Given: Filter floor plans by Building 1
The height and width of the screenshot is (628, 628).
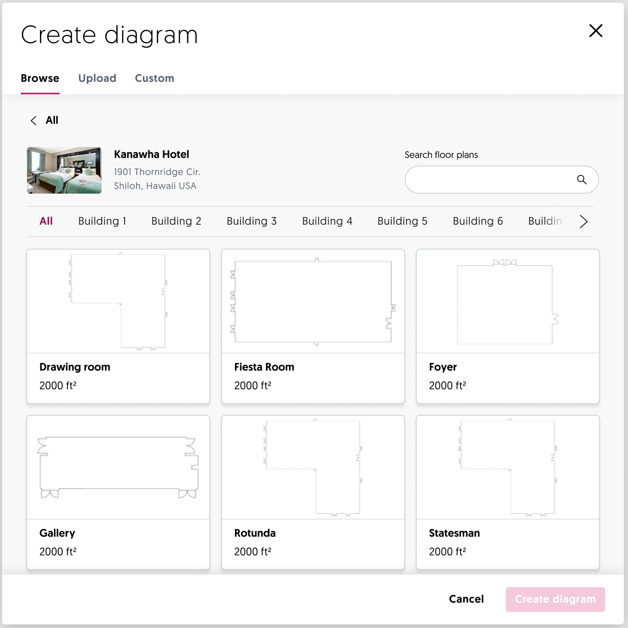Looking at the screenshot, I should tap(102, 221).
